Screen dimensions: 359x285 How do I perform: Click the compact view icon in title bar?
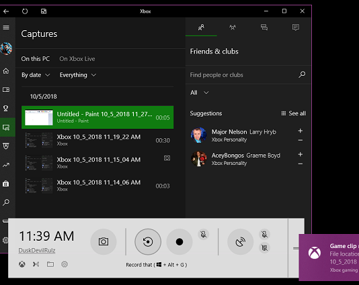click(44, 11)
